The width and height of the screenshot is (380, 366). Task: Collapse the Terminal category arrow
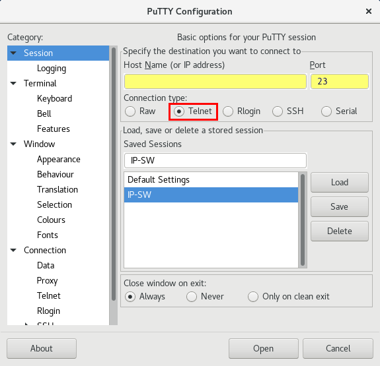pyautogui.click(x=13, y=84)
